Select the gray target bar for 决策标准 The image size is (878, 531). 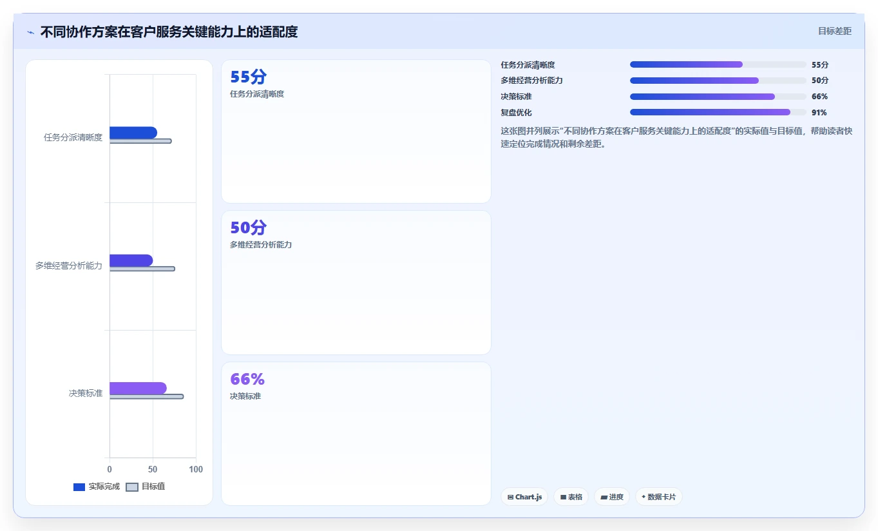click(146, 396)
